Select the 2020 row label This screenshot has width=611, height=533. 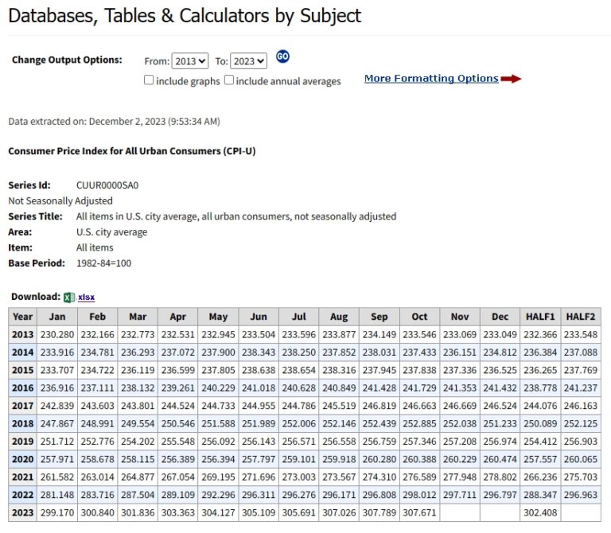click(22, 459)
